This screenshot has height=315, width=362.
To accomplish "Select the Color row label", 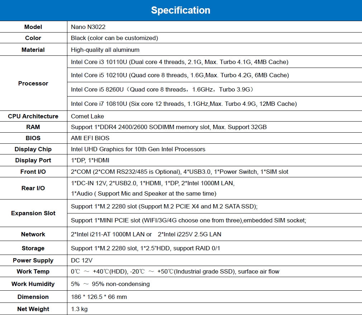I will (33, 38).
